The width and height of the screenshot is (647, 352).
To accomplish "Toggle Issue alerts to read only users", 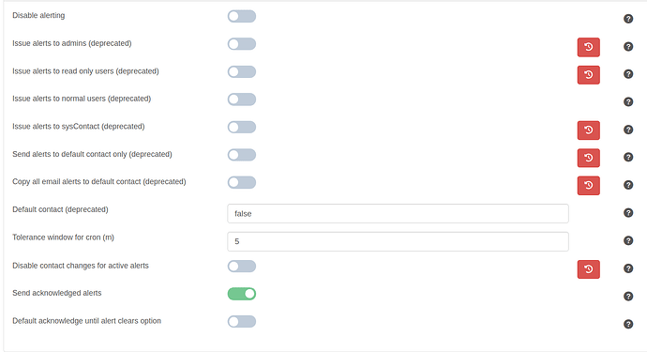I will [x=242, y=71].
